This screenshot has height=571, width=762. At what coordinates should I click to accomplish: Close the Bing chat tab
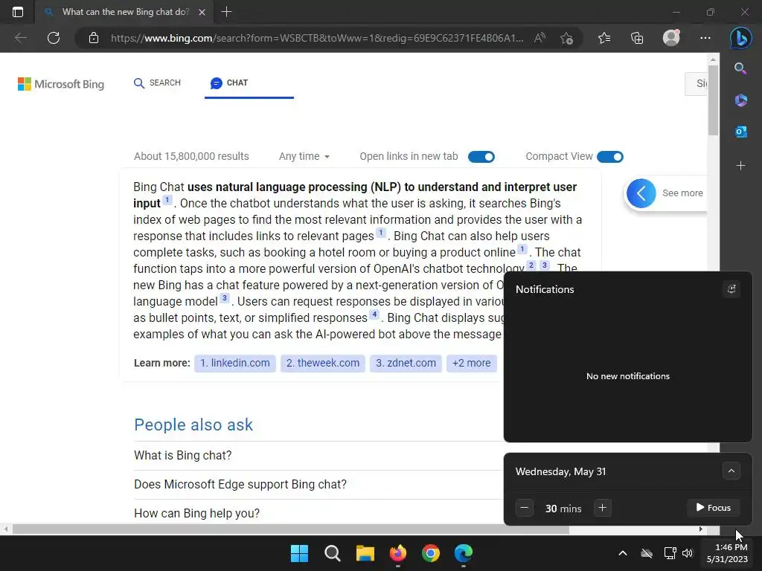point(202,12)
